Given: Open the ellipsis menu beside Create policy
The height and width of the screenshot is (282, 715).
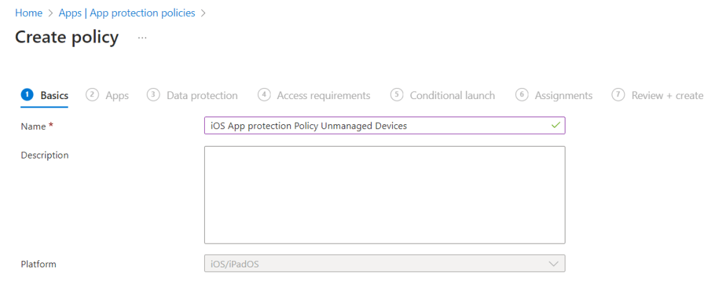Looking at the screenshot, I should click(143, 38).
